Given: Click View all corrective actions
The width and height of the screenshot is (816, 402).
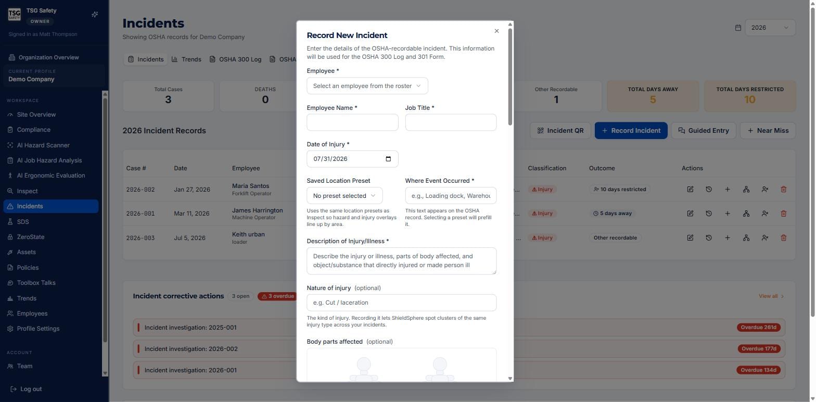Looking at the screenshot, I should tap(771, 296).
